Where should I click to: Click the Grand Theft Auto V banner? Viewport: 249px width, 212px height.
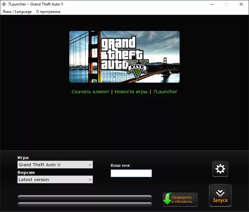coord(124,57)
